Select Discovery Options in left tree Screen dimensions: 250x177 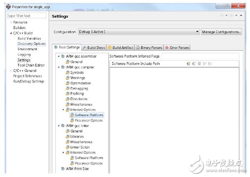click(31, 44)
